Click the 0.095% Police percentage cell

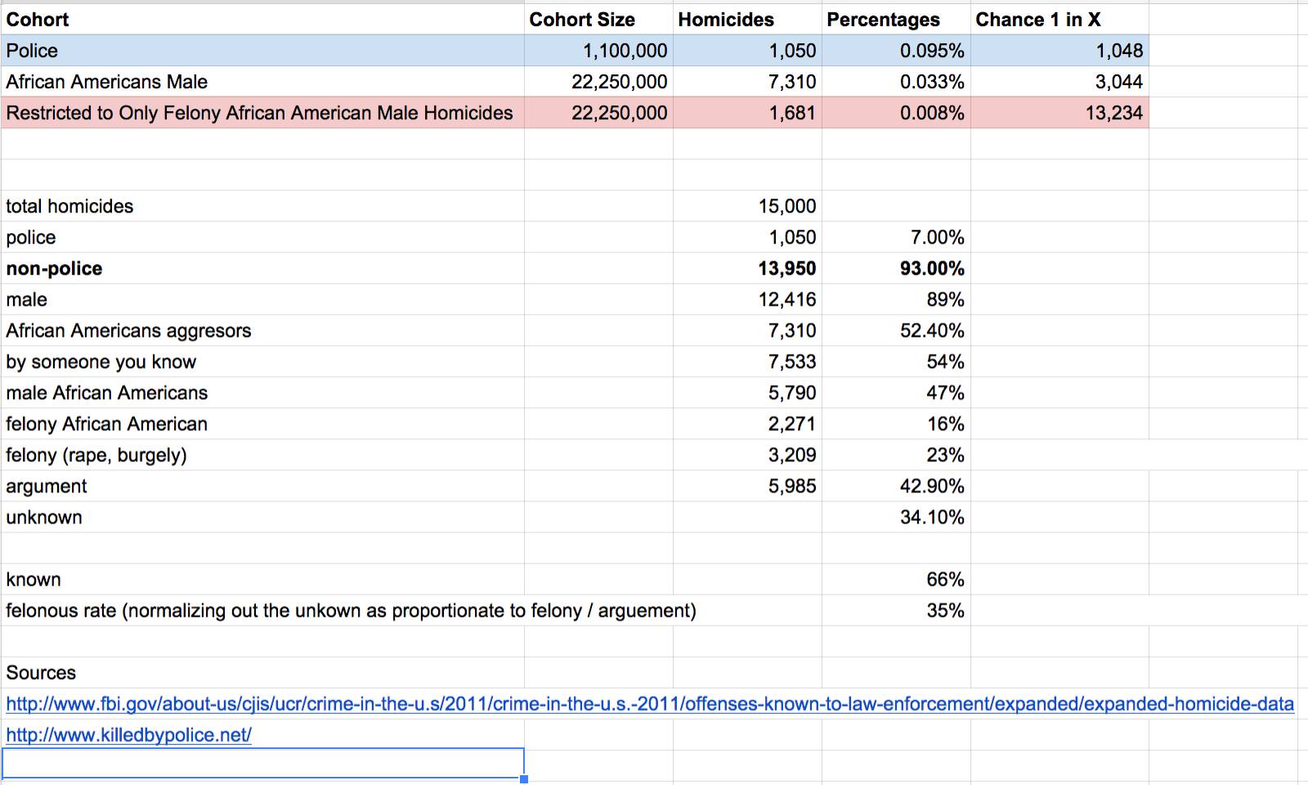[931, 51]
